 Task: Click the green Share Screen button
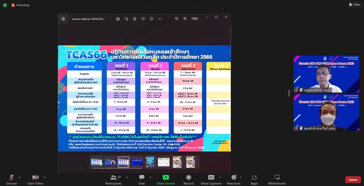tap(166, 179)
